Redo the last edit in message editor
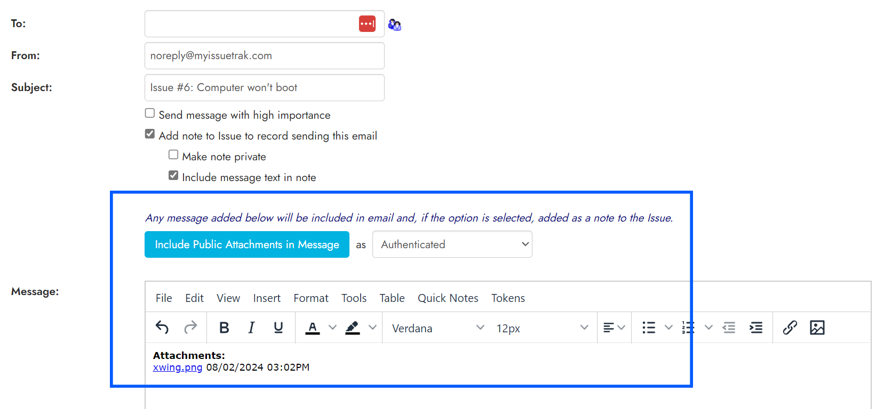This screenshot has width=884, height=409. (x=190, y=328)
